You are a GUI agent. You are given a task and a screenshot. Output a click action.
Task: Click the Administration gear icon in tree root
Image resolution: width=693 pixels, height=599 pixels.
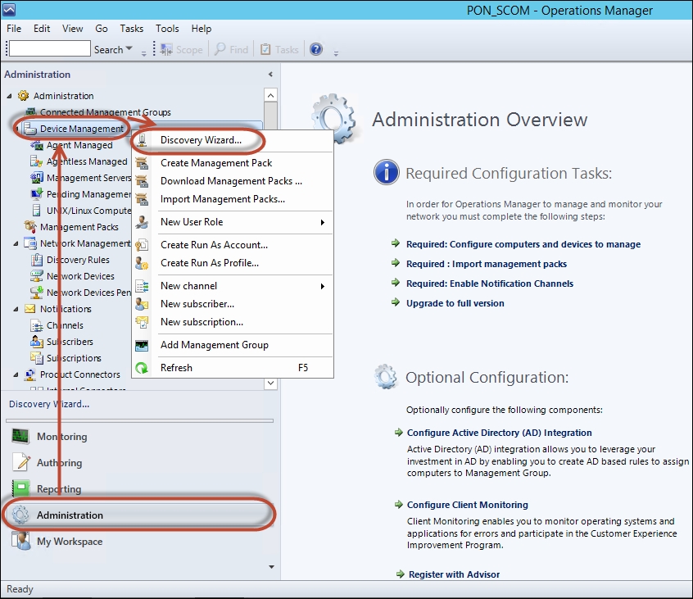click(x=23, y=96)
